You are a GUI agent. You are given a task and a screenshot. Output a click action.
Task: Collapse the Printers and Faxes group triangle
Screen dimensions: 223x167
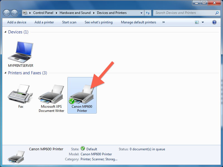pyautogui.click(x=5, y=73)
